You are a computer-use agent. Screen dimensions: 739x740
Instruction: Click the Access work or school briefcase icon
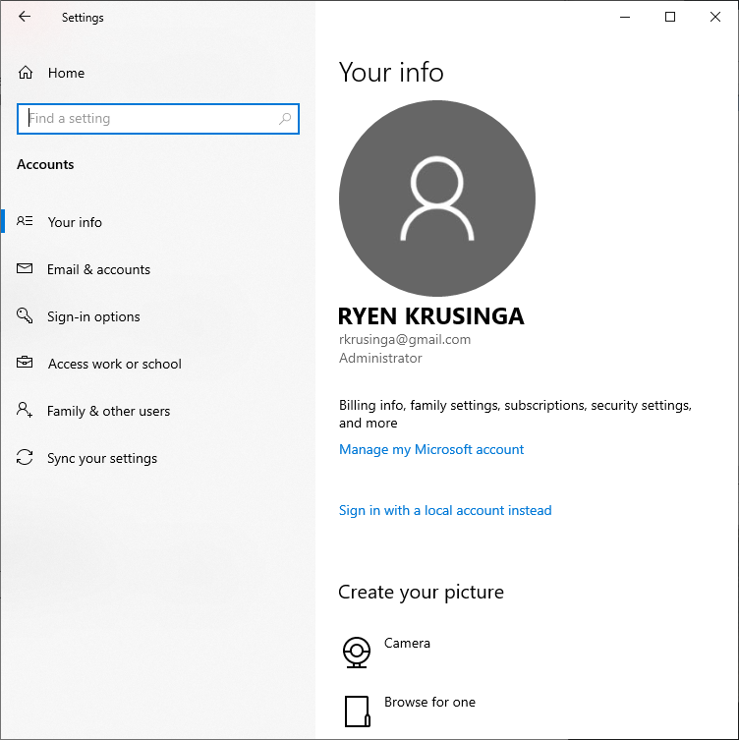pyautogui.click(x=25, y=363)
